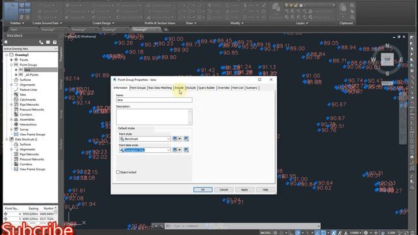This screenshot has width=418, height=235.
Task: Collapse the Point Groups node
Action: 12,65
